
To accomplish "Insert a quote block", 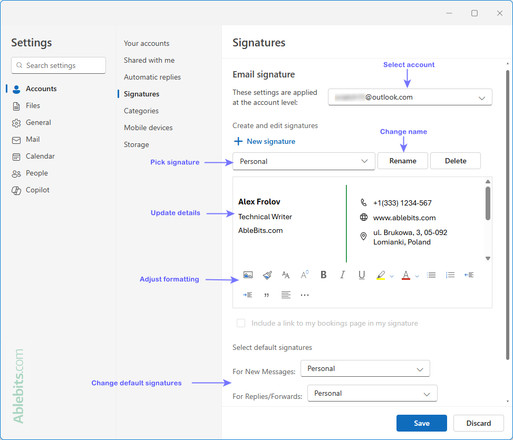I will tap(267, 294).
